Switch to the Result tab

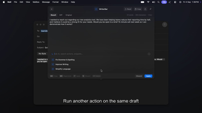pyautogui.click(x=53, y=15)
